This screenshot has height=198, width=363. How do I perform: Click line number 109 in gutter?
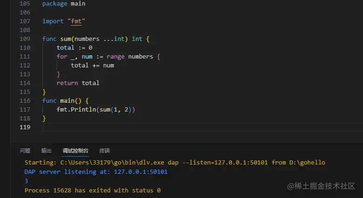click(25, 39)
